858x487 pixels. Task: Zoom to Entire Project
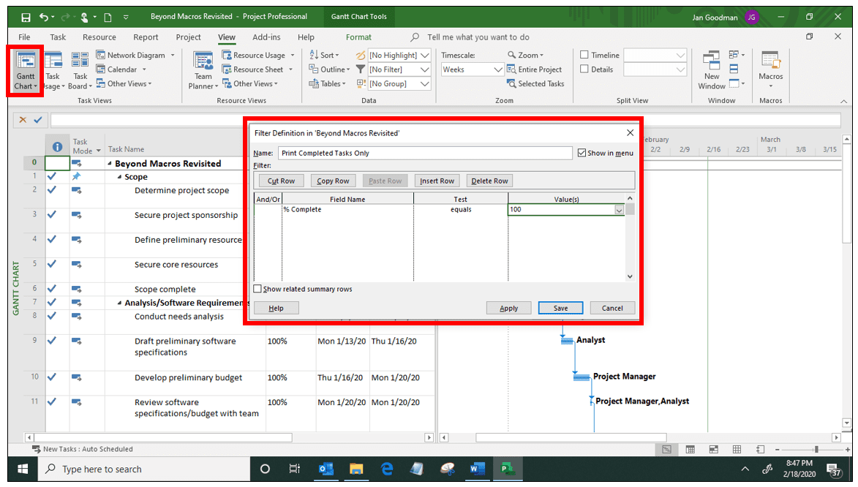pyautogui.click(x=535, y=69)
